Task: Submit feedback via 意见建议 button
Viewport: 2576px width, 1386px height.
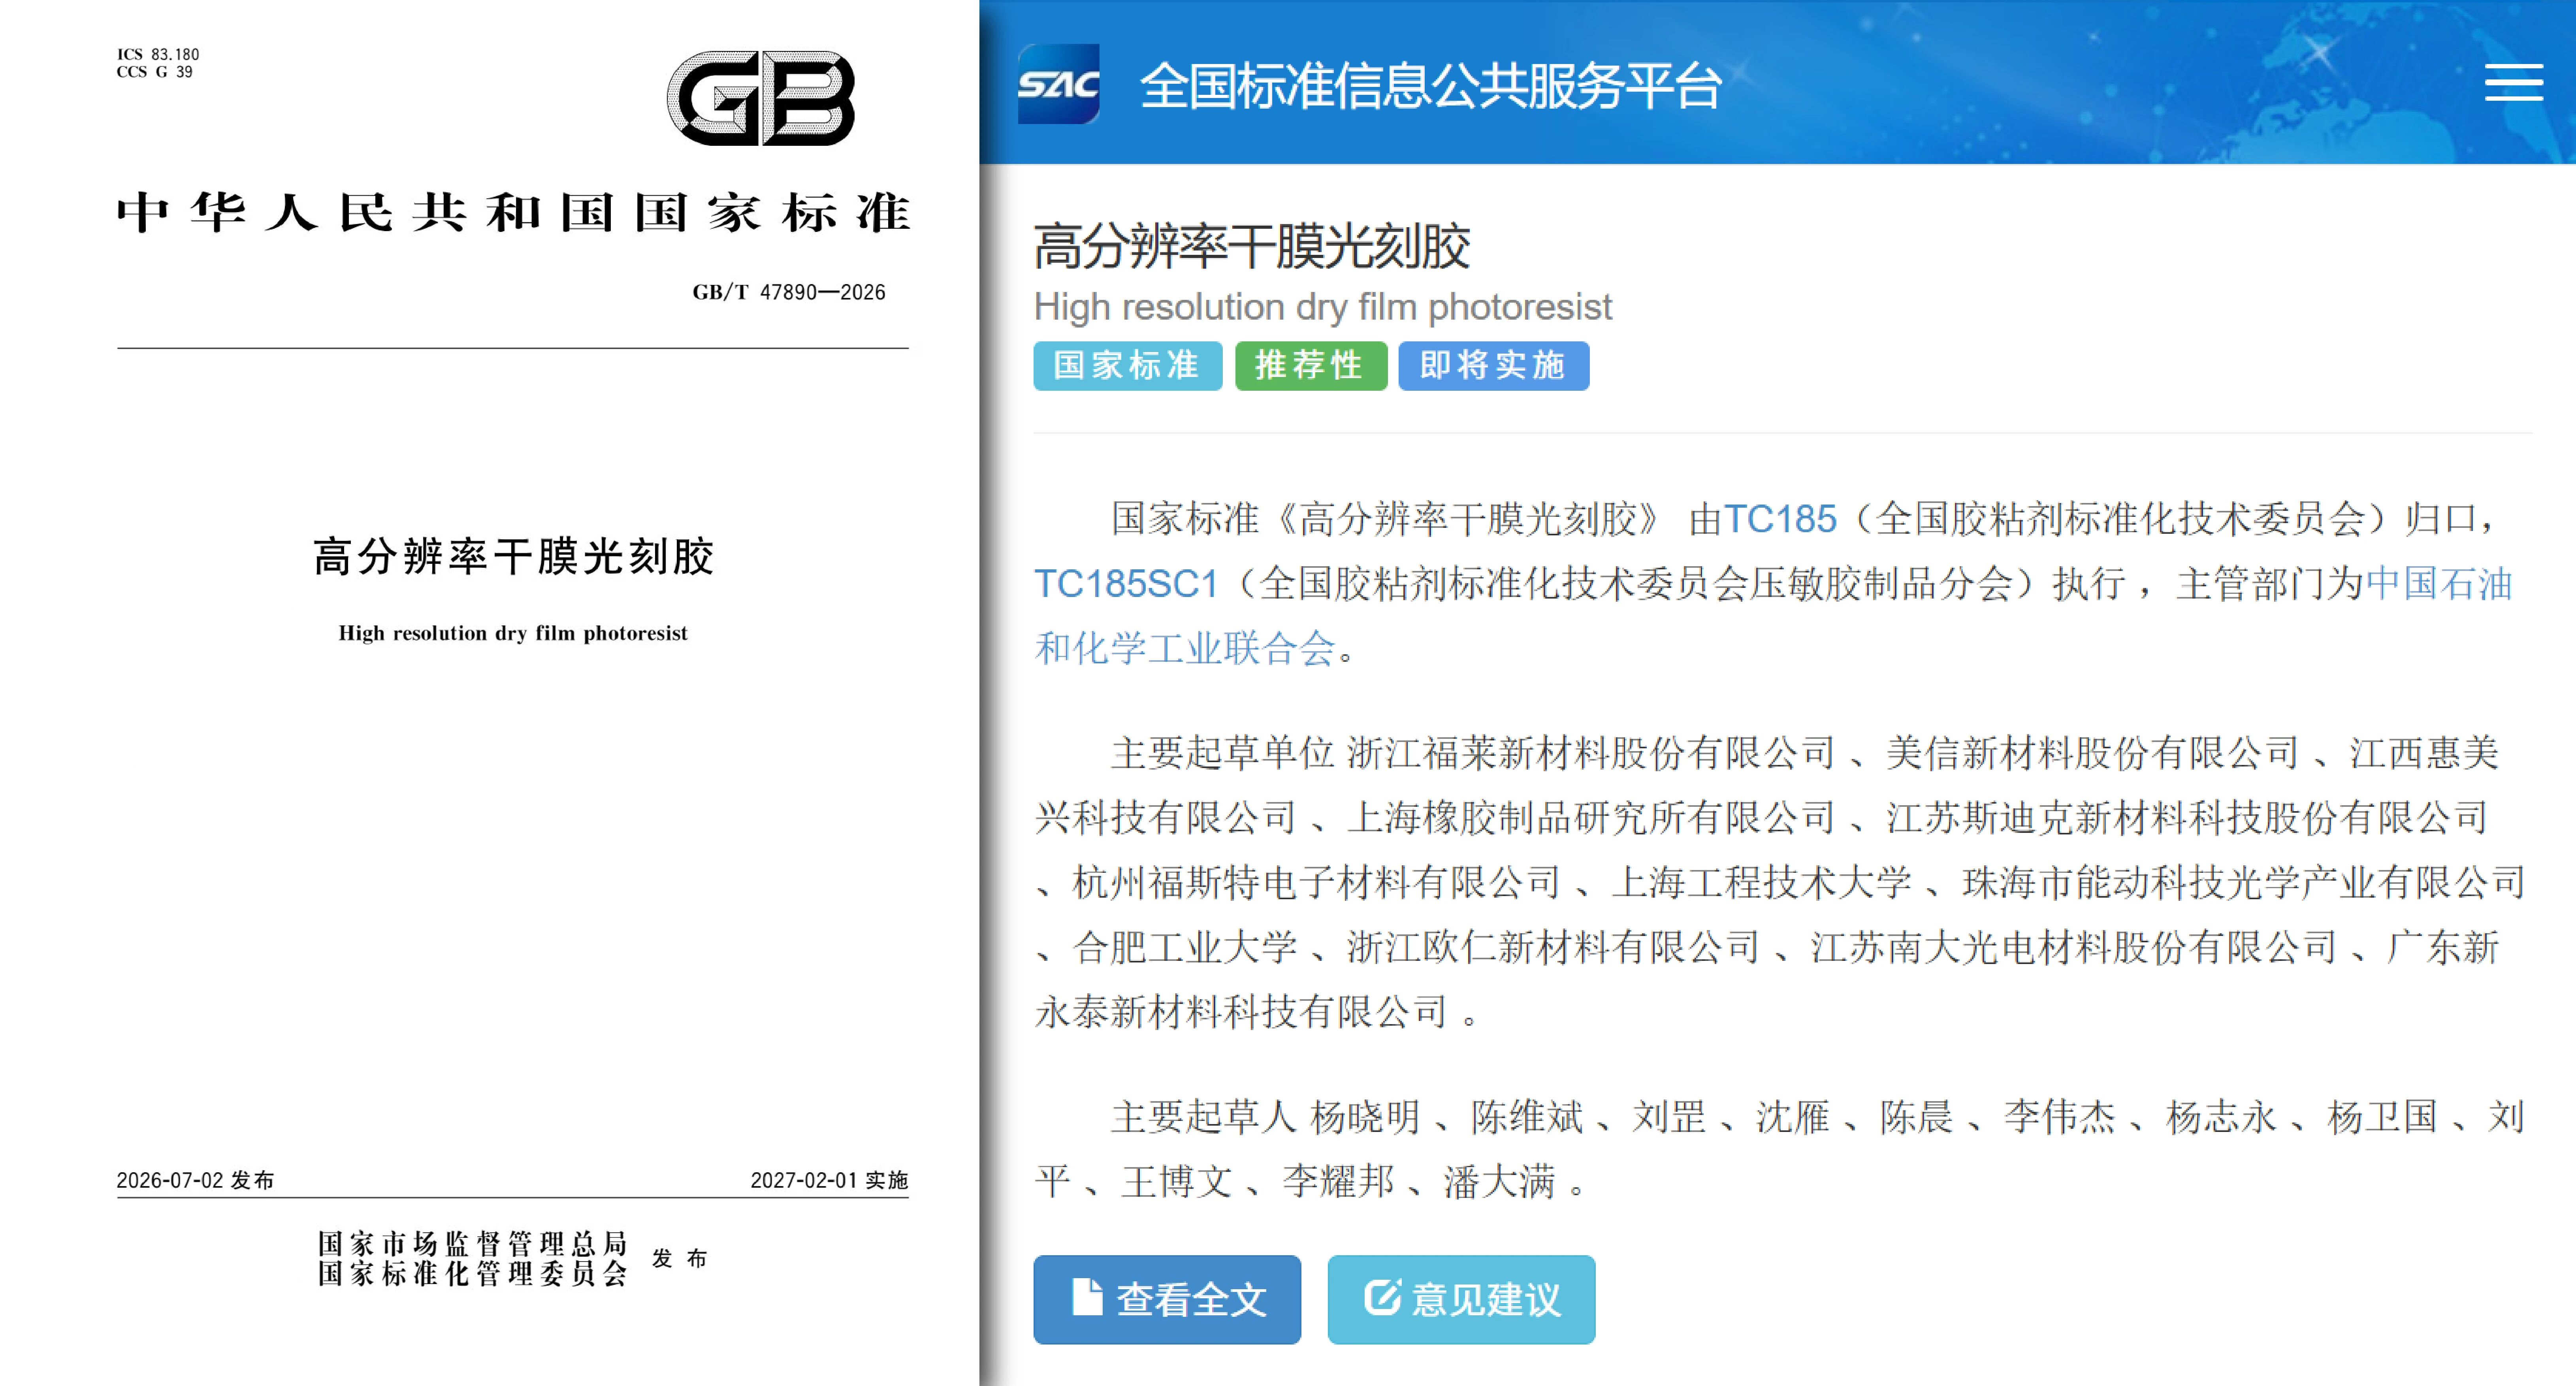Action: point(1461,1299)
